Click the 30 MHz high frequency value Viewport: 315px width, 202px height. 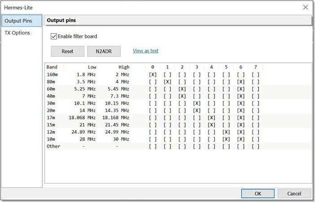[121, 139]
